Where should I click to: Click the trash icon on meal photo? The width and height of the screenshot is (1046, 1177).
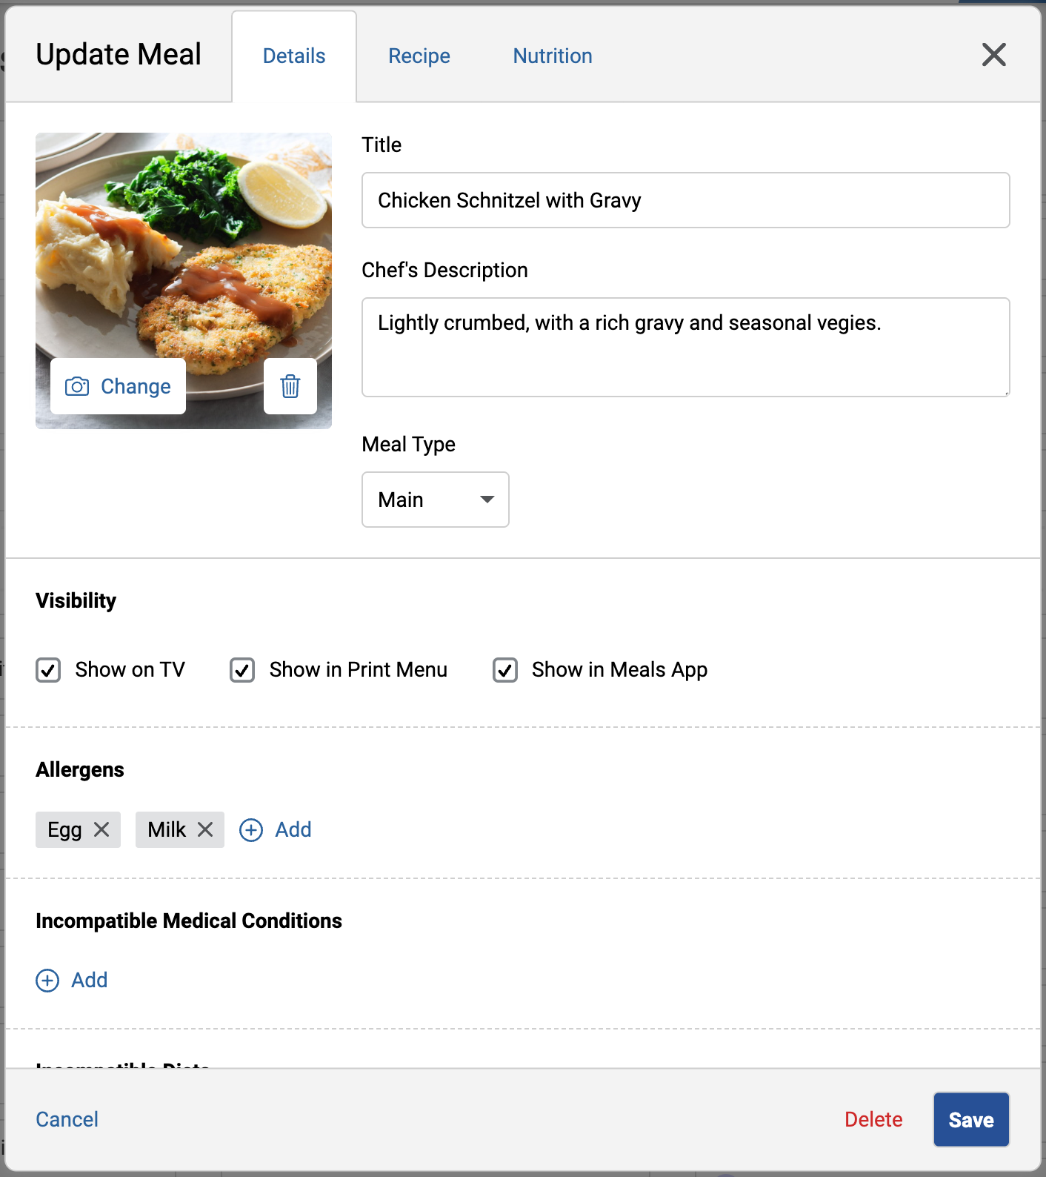(x=290, y=386)
